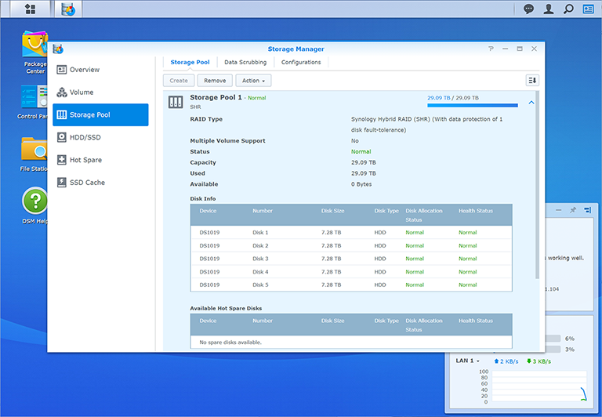The width and height of the screenshot is (602, 417).
Task: Open Overview in sidebar
Action: click(100, 70)
